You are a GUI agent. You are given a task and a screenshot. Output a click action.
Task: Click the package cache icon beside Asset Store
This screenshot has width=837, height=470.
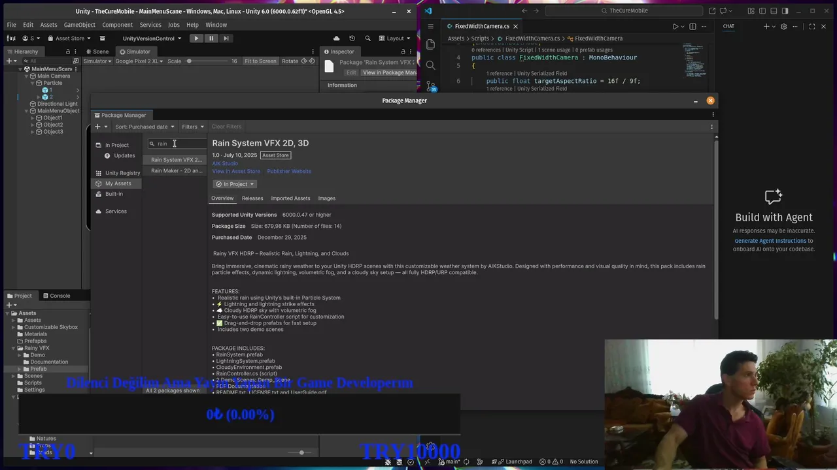click(x=102, y=39)
